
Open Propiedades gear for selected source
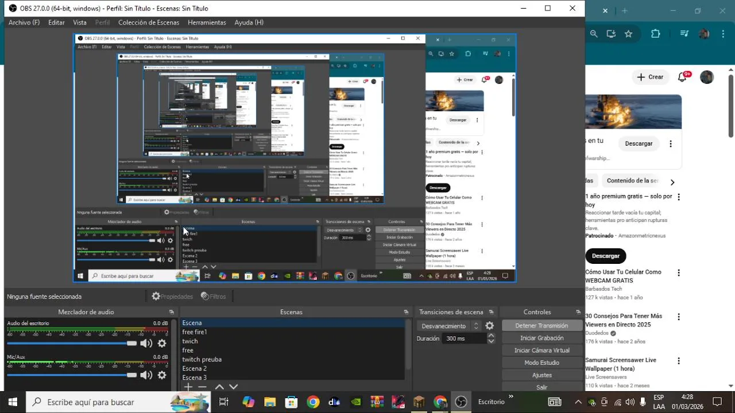172,297
